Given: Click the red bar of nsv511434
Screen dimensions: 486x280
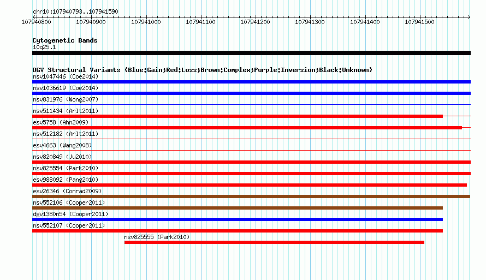Looking at the screenshot, I should [238, 116].
